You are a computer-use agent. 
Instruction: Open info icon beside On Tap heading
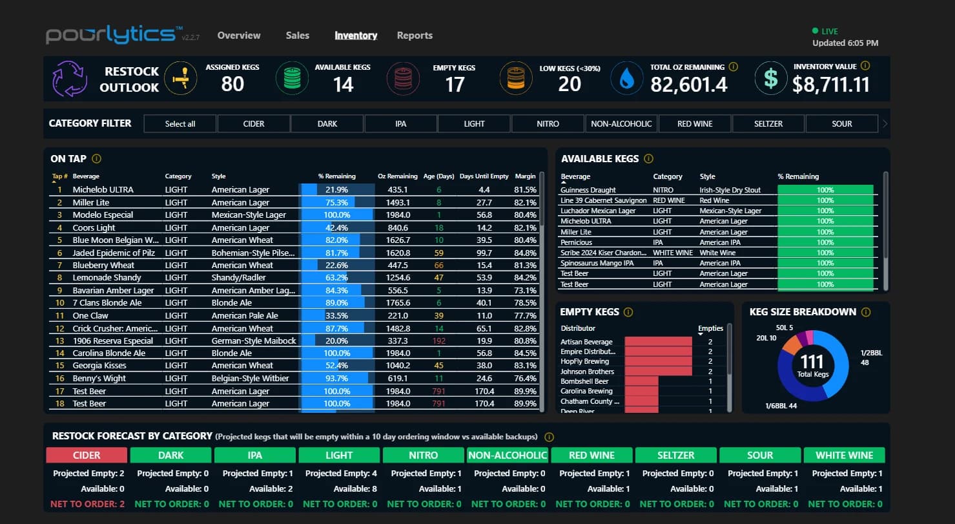97,158
